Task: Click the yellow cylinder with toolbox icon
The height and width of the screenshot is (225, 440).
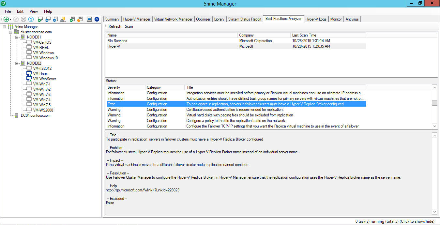Action: tap(63, 19)
